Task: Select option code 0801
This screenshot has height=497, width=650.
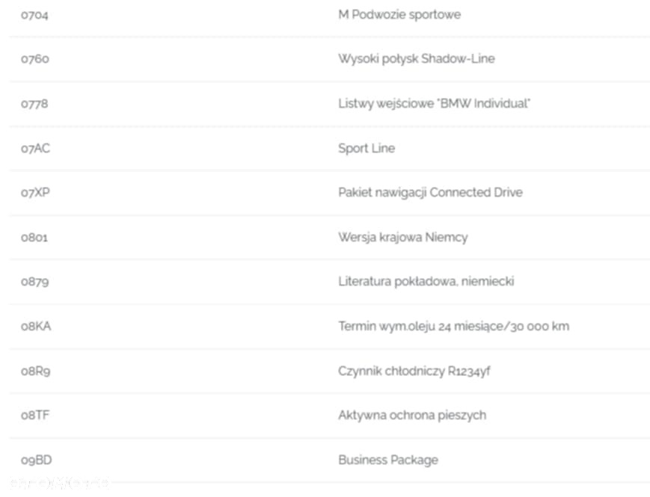Action: click(x=34, y=238)
